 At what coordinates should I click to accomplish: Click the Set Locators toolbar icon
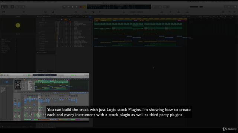tap(223, 12)
